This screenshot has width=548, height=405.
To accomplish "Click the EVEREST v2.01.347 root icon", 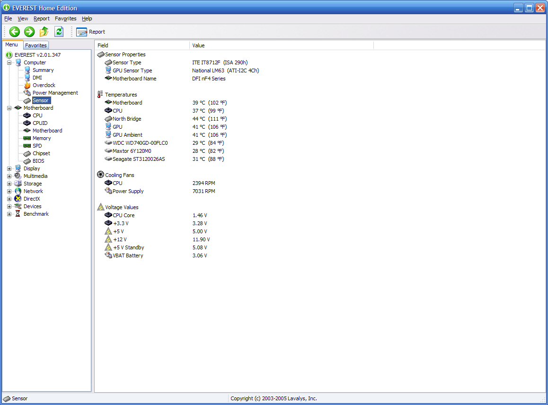I will (x=9, y=55).
